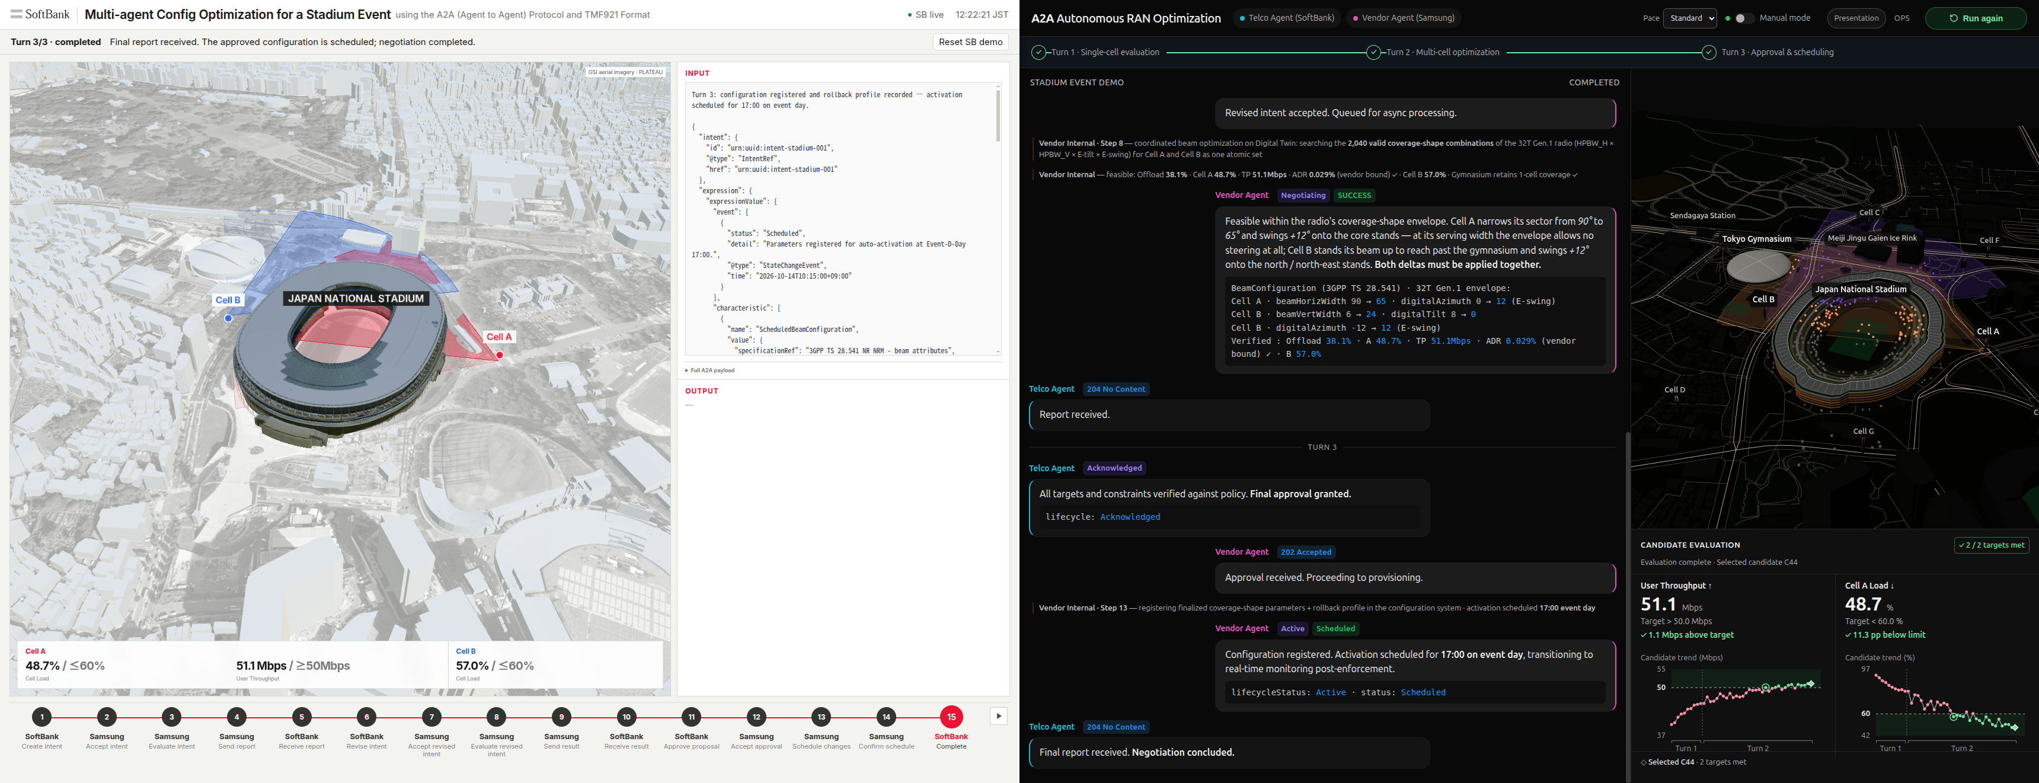Click the Telco Agent (SoftBank) legend chip

pyautogui.click(x=1286, y=18)
